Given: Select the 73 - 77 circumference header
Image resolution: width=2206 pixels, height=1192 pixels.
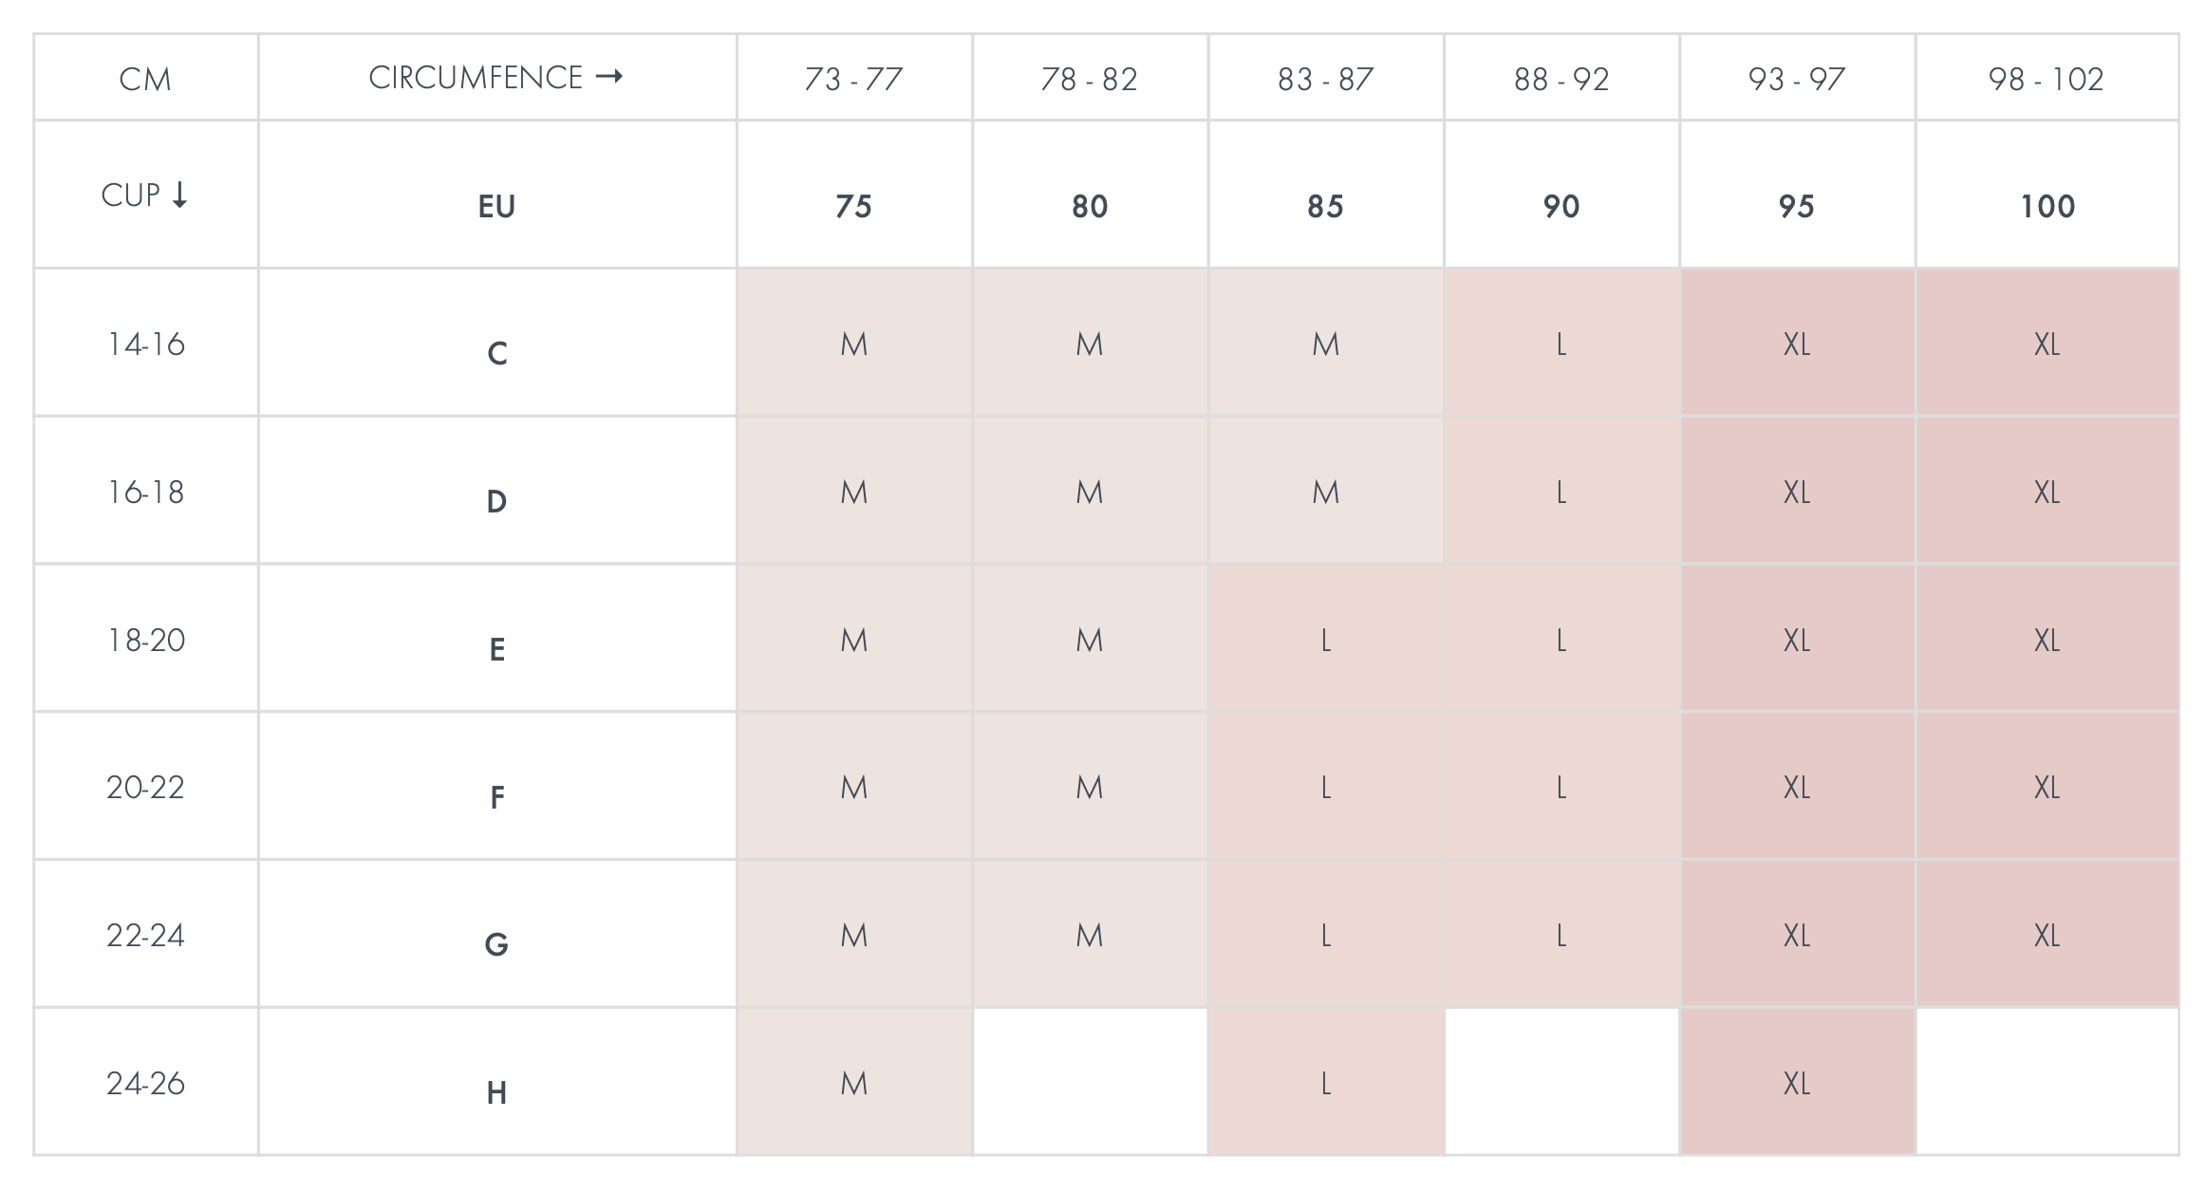Looking at the screenshot, I should (853, 78).
